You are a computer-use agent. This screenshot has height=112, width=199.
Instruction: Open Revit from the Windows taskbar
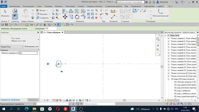point(73,109)
